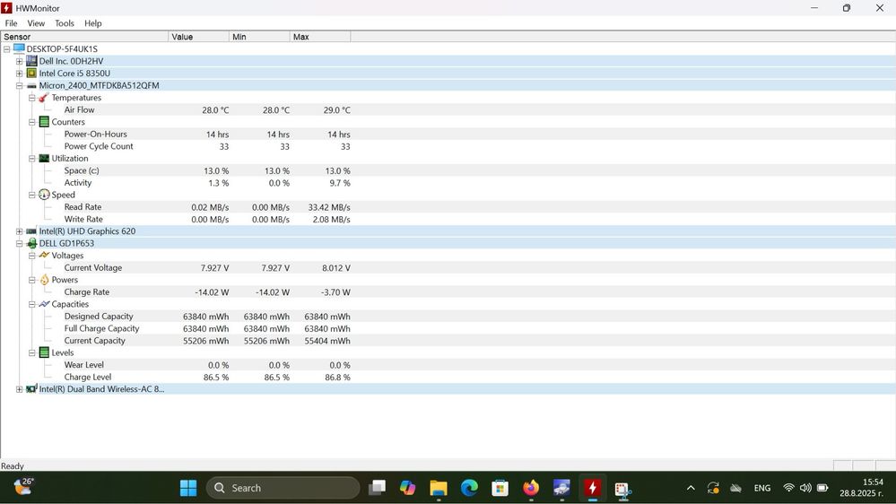Select the Current Voltage row
The height and width of the screenshot is (504, 896).
click(x=448, y=268)
